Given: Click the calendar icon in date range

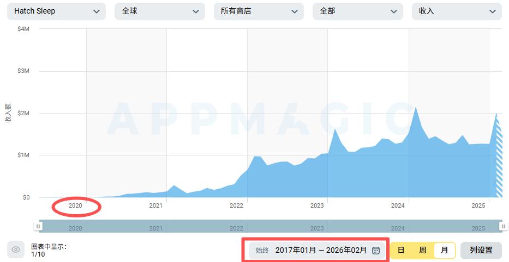Looking at the screenshot, I should pos(376,251).
